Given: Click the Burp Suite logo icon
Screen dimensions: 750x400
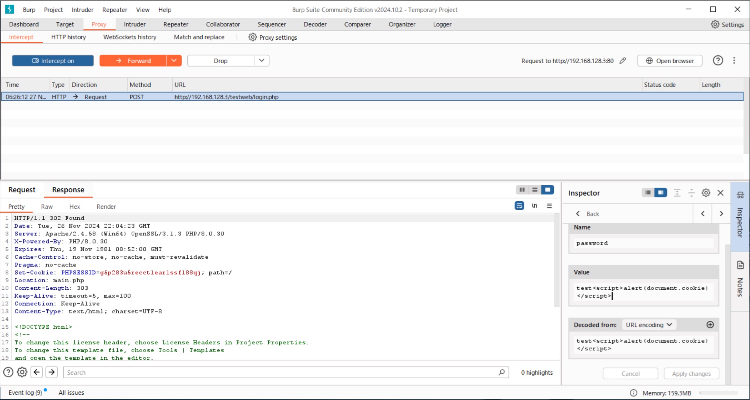Looking at the screenshot, I should point(9,9).
